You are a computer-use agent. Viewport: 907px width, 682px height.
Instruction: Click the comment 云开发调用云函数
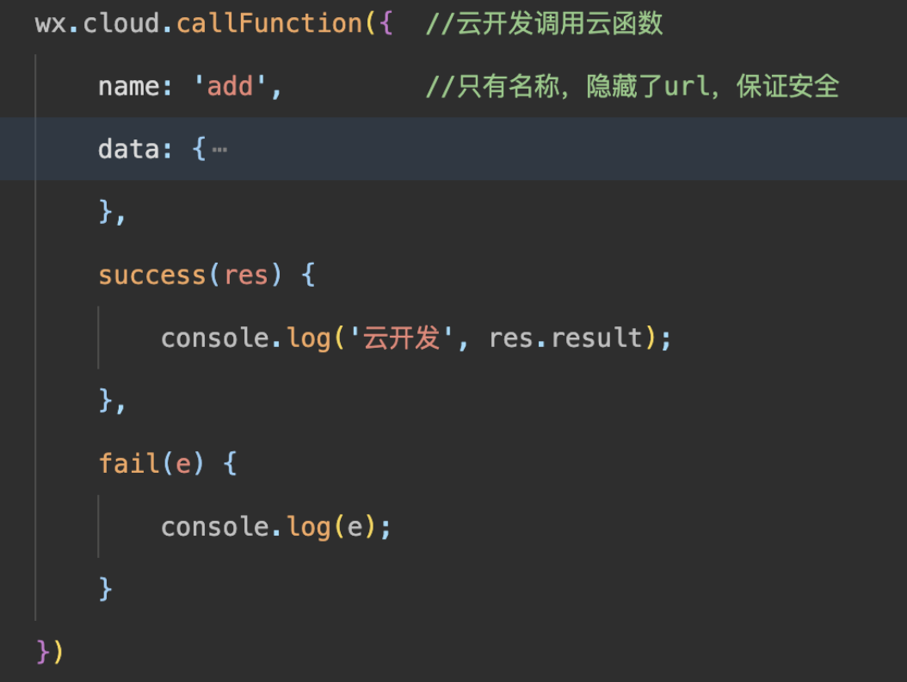click(544, 23)
